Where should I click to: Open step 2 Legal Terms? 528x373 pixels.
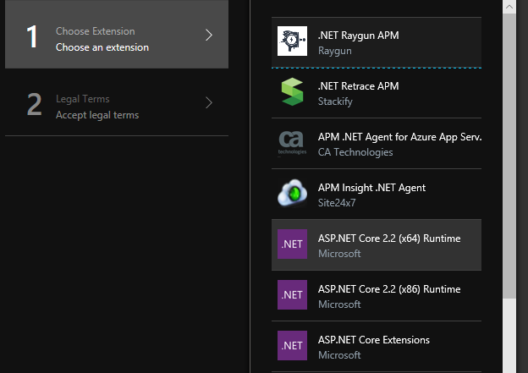click(x=117, y=102)
